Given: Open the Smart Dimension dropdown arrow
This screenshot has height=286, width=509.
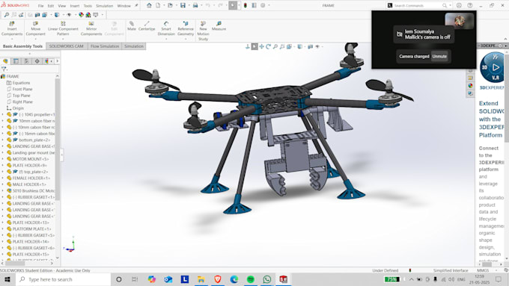Looking at the screenshot, I should (x=166, y=39).
